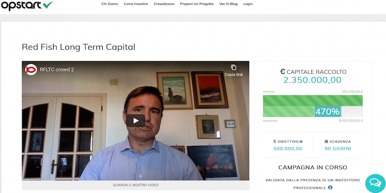Click the Copia link icon on video
The height and width of the screenshot is (193, 386).
[x=234, y=68]
